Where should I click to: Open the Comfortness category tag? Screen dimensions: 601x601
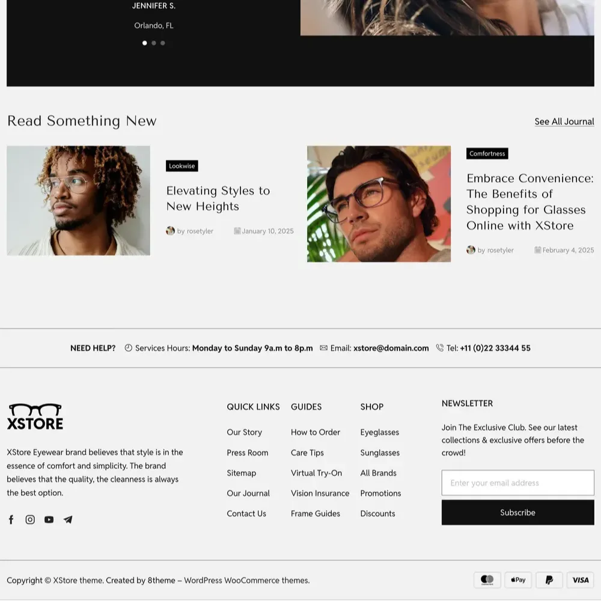487,154
